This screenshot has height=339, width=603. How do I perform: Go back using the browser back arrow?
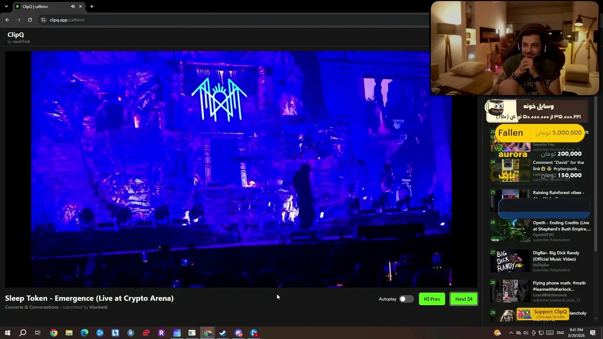(7, 20)
